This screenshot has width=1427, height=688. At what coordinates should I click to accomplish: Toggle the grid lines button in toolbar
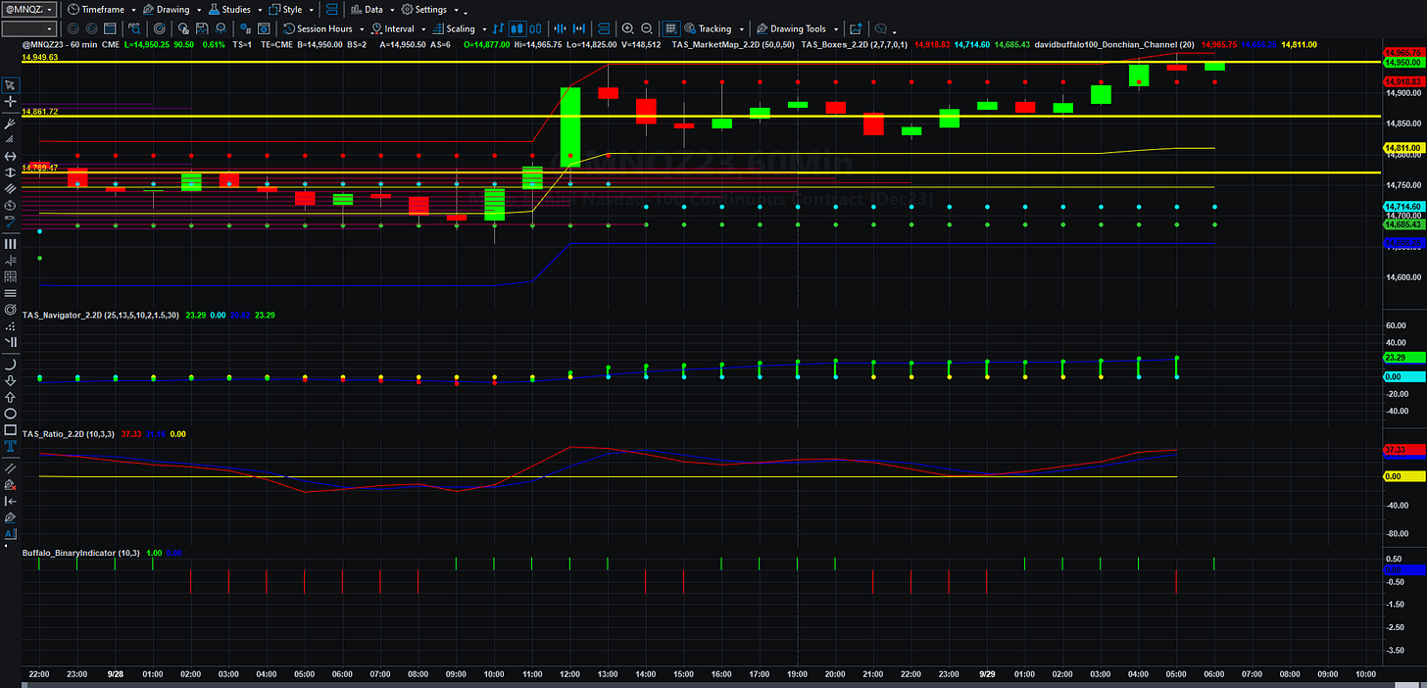(670, 28)
